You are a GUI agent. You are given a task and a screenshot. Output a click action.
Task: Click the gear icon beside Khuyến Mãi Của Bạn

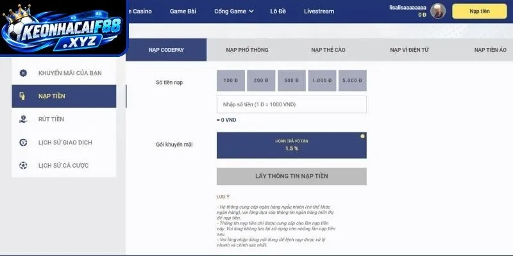pos(23,73)
